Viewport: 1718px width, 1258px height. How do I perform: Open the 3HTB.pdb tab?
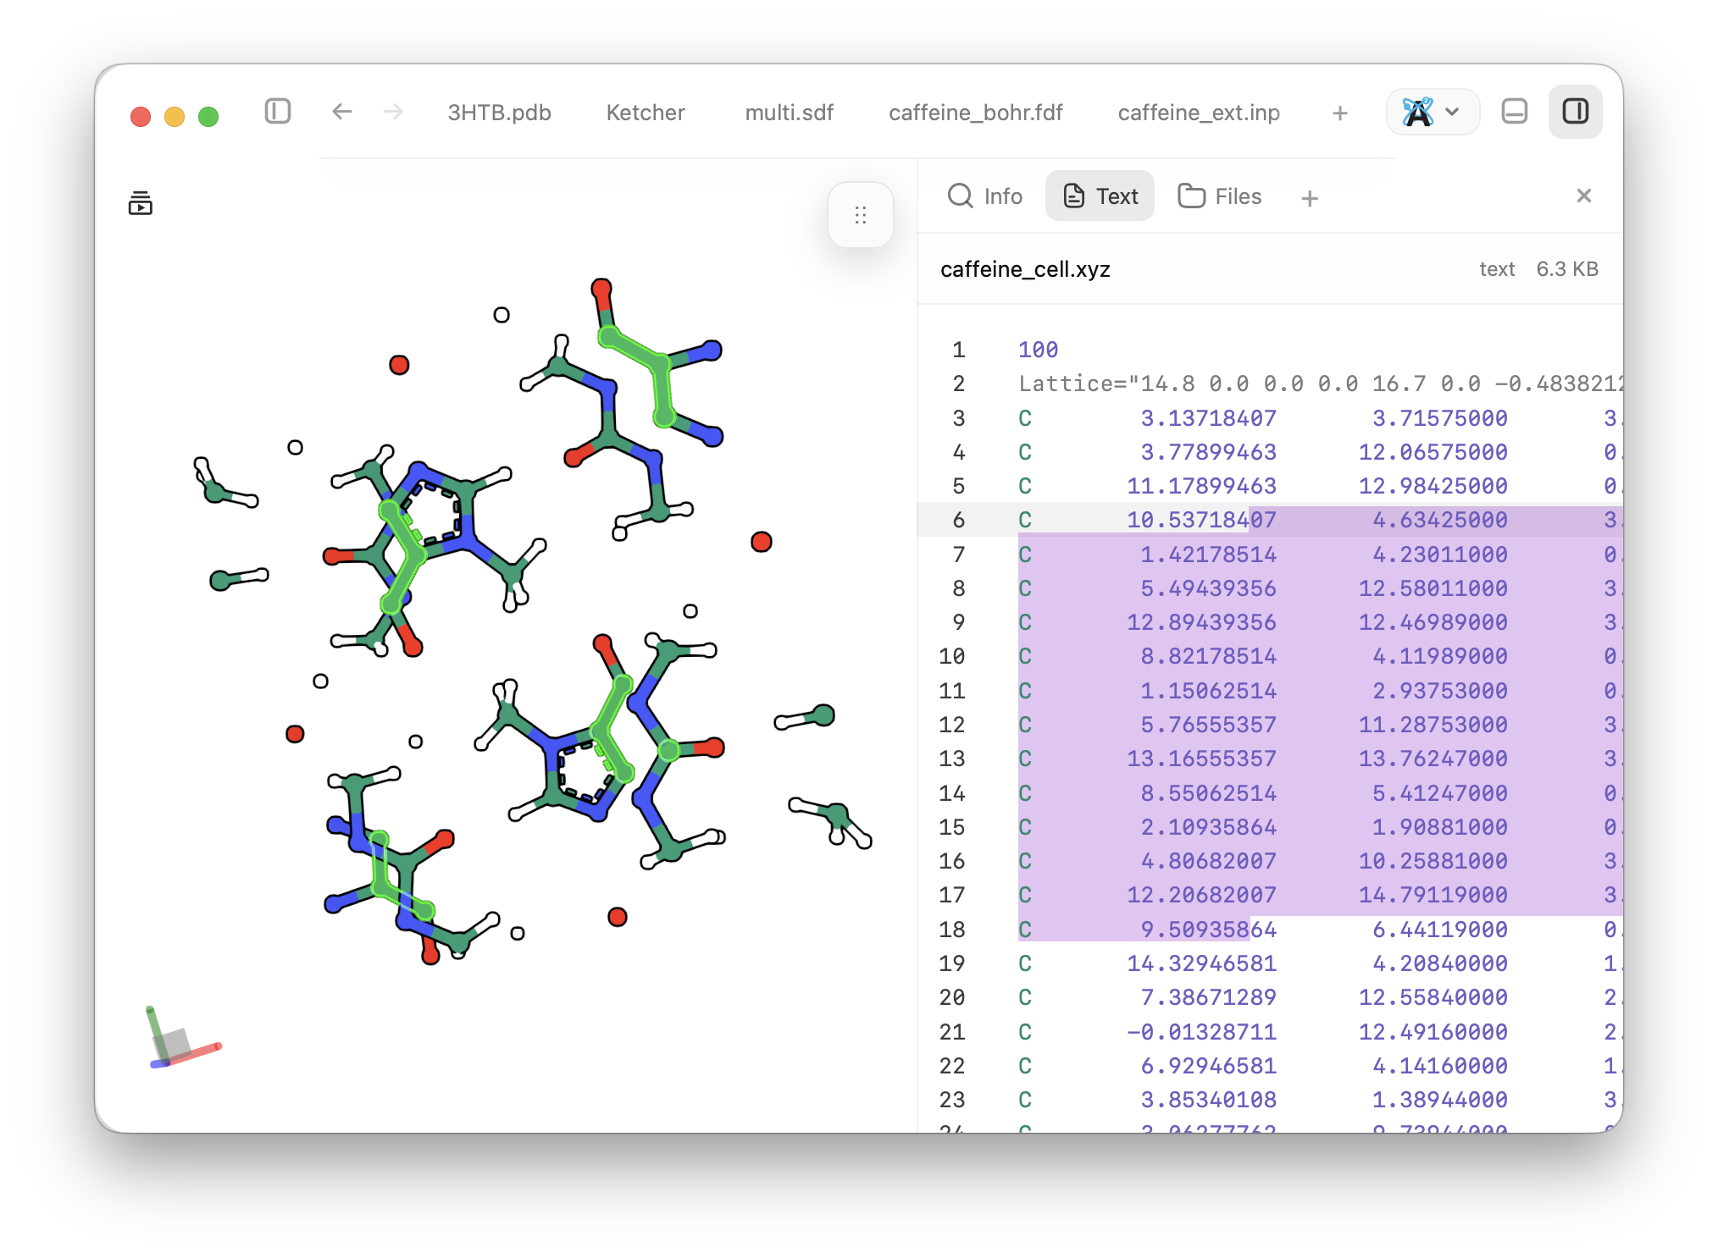499,113
